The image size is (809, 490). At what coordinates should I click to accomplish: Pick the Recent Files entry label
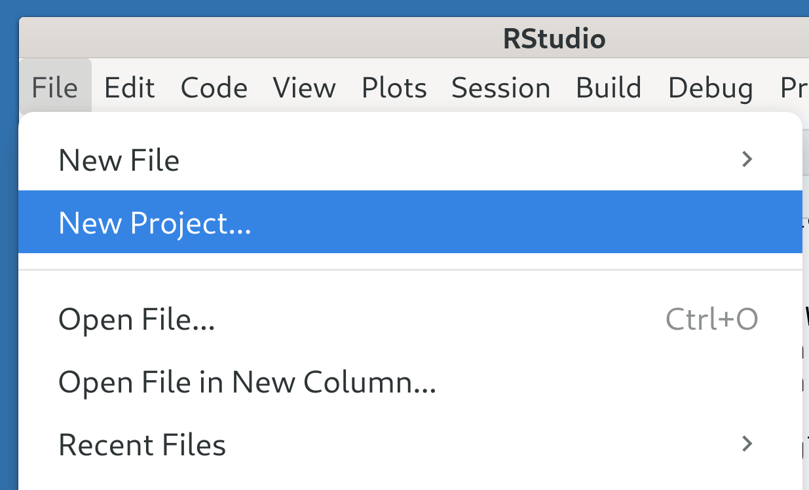(142, 446)
